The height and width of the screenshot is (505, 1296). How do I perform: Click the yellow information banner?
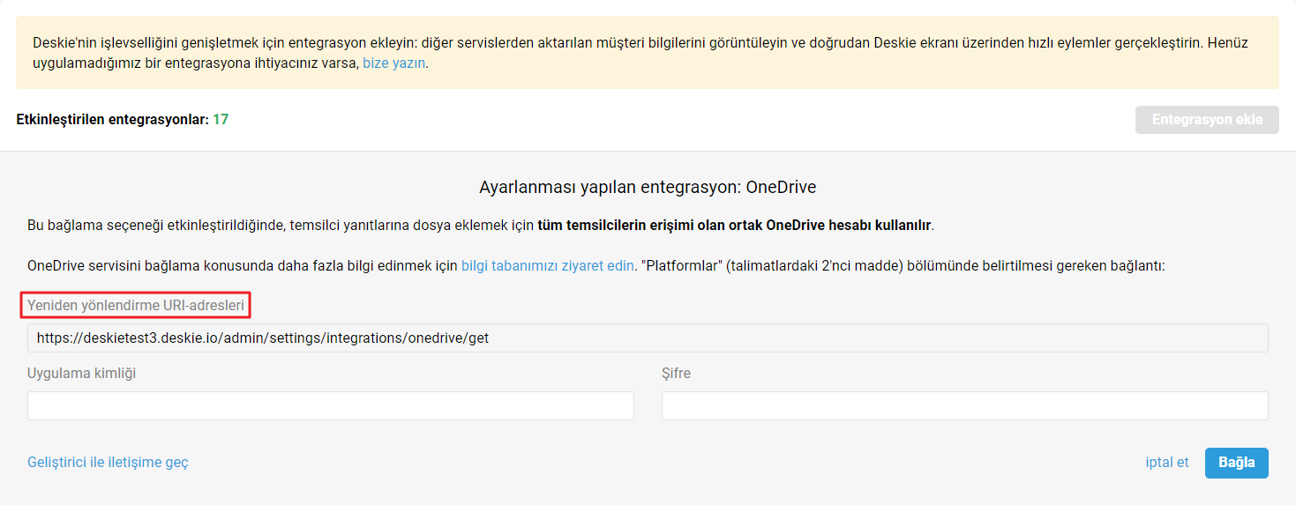648,52
